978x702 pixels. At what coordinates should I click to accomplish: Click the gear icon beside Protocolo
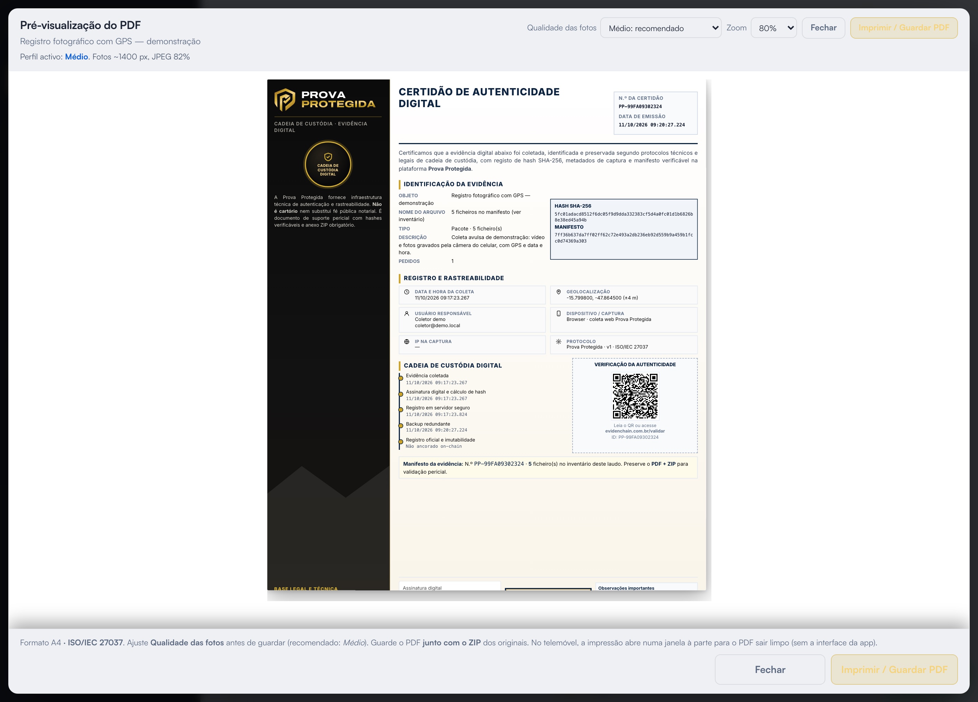coord(558,342)
